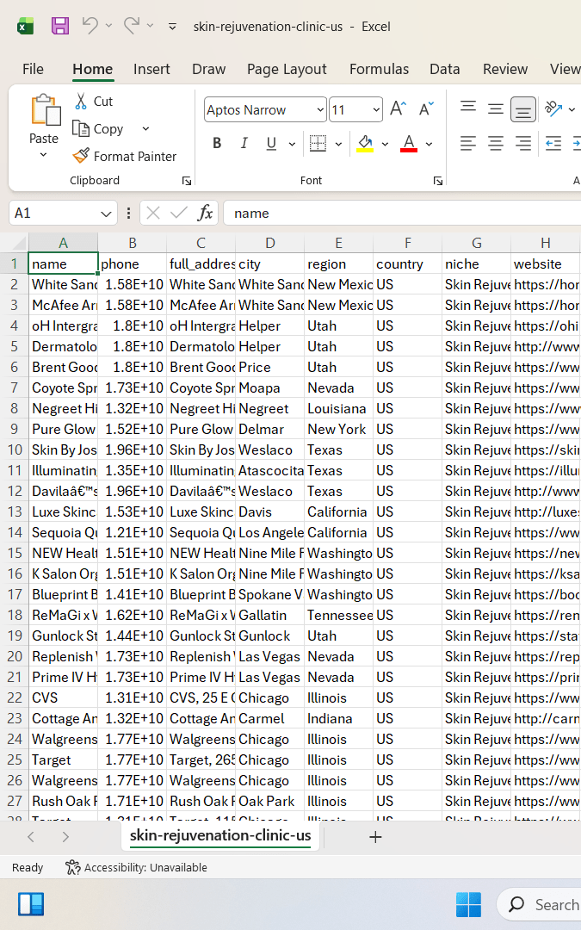Open the Clipboard pane launcher
Image resolution: width=581 pixels, height=930 pixels.
pyautogui.click(x=187, y=181)
